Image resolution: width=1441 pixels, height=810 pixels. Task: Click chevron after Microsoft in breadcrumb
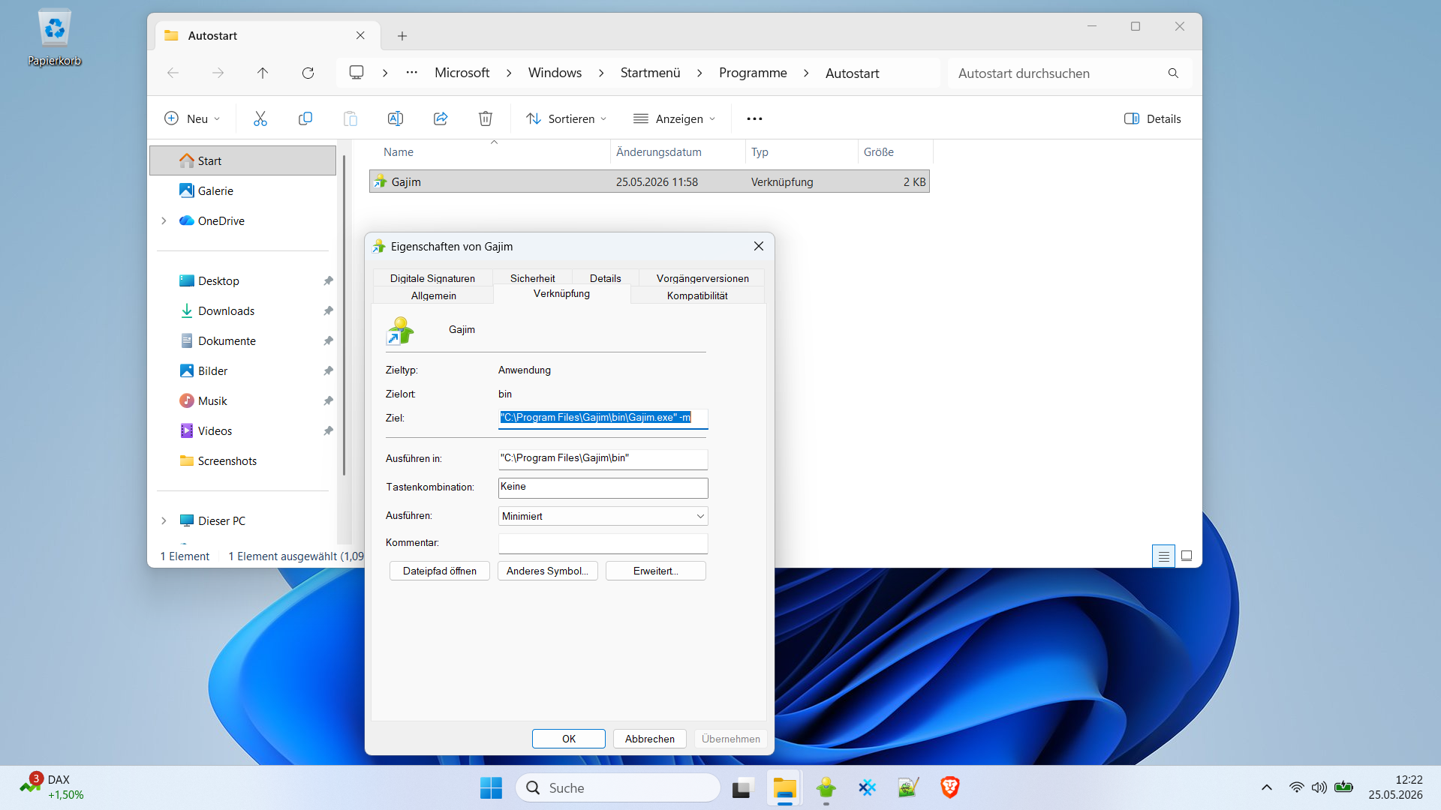(x=509, y=73)
